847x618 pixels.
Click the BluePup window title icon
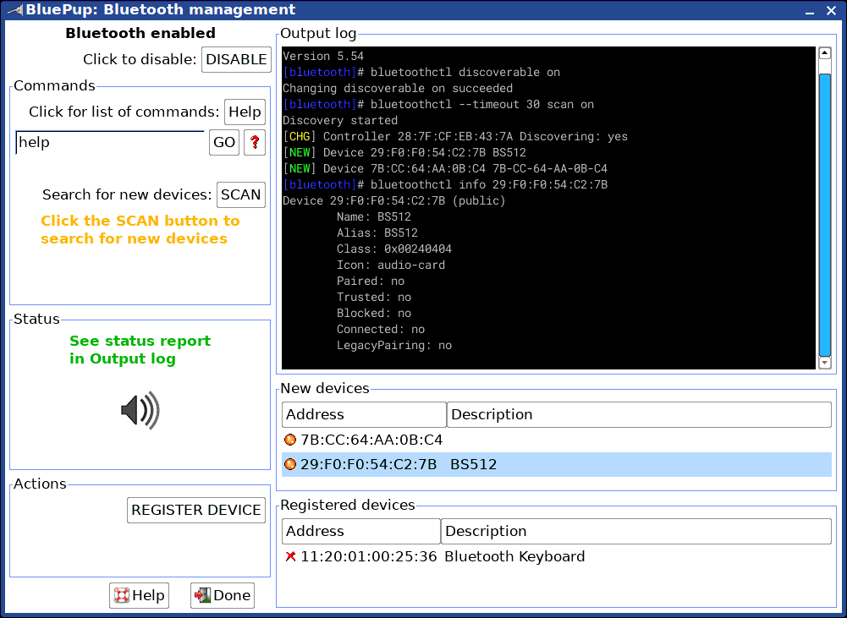tap(14, 9)
